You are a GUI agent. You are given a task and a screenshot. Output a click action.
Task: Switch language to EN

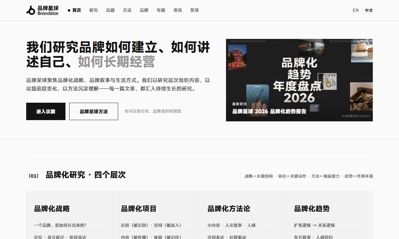pyautogui.click(x=356, y=10)
